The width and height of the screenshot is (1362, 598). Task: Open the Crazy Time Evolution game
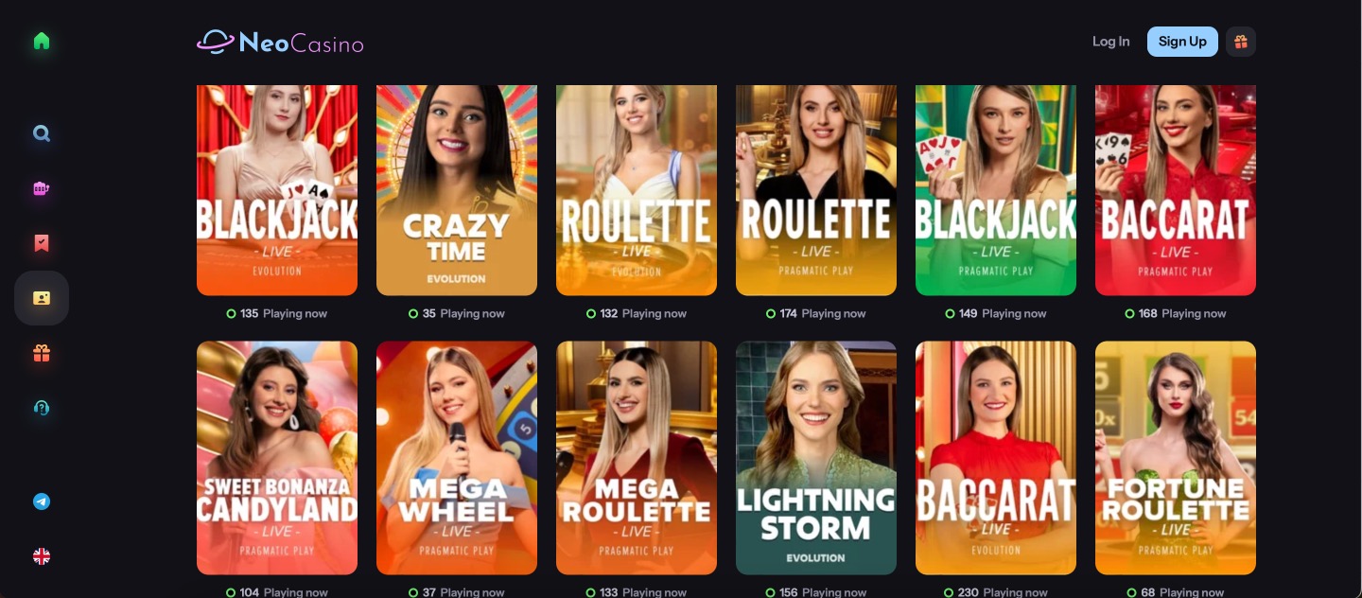click(x=457, y=190)
